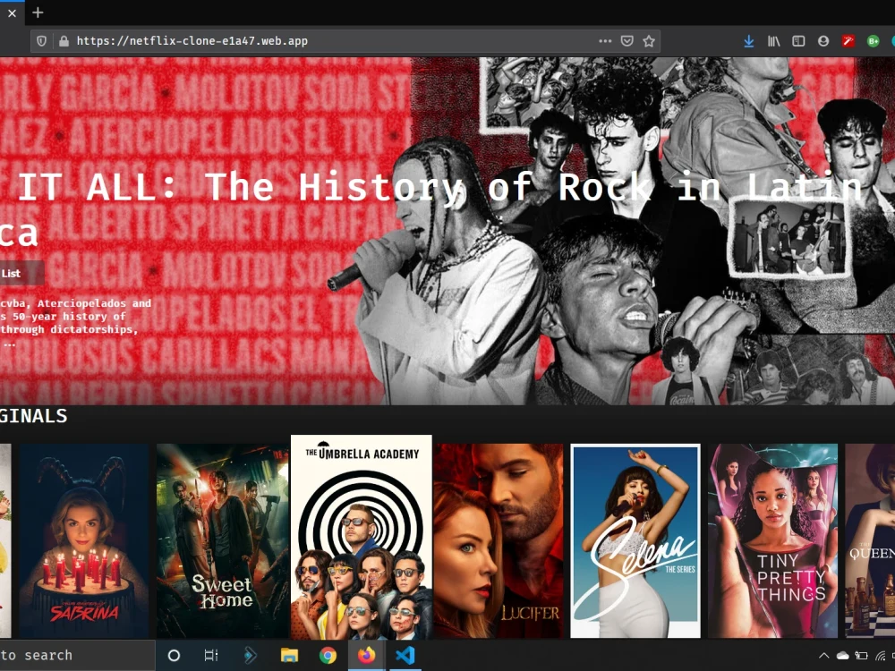Screen dimensions: 895x671
Task: Show site security info via padlock
Action: [64, 41]
